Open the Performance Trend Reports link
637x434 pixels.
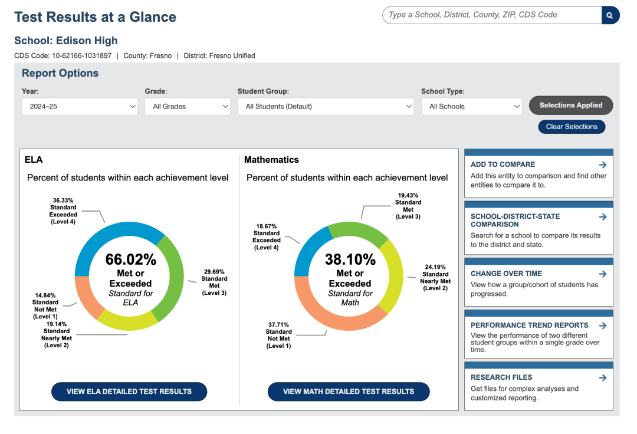[x=529, y=325]
